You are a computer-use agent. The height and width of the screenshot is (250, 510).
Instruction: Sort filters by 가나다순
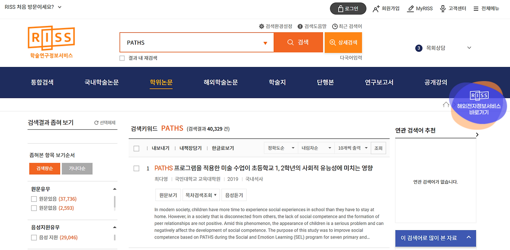coord(77,168)
